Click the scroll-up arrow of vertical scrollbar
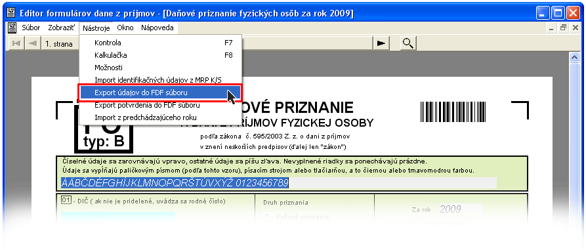 [574, 57]
